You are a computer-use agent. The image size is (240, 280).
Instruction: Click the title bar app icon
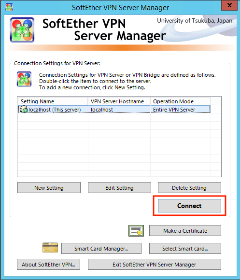point(9,7)
